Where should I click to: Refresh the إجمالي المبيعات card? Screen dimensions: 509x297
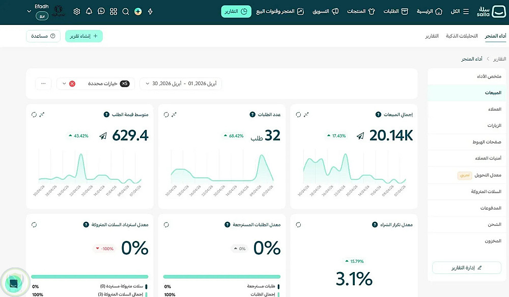(x=298, y=115)
